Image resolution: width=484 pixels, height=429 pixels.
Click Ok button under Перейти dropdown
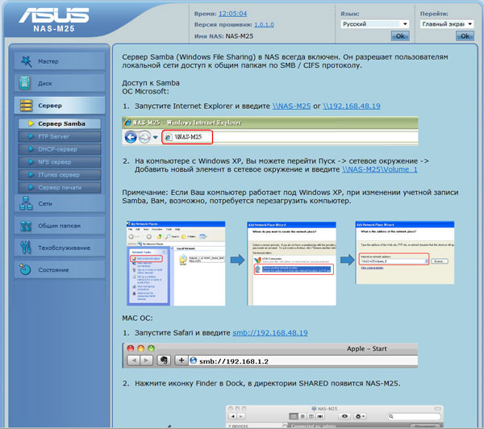(x=465, y=36)
